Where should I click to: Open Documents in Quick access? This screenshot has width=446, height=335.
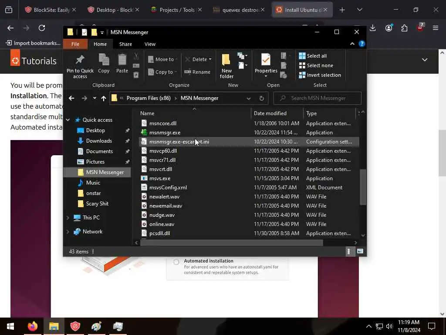99,151
